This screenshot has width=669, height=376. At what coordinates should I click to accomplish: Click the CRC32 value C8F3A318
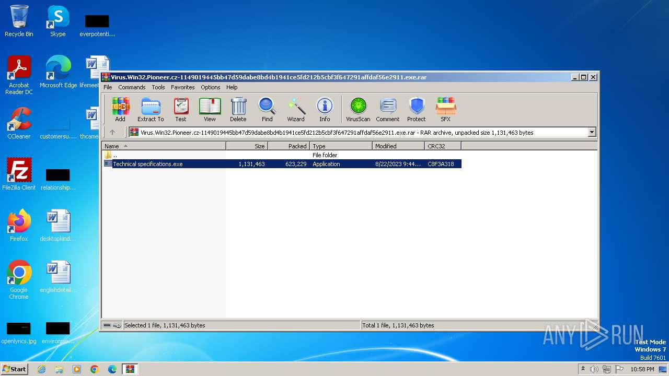click(441, 164)
